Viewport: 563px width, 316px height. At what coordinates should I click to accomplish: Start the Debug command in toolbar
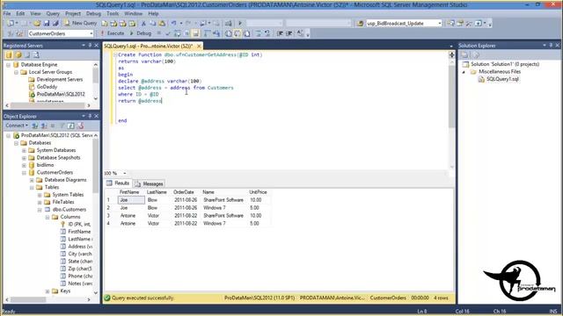point(141,33)
